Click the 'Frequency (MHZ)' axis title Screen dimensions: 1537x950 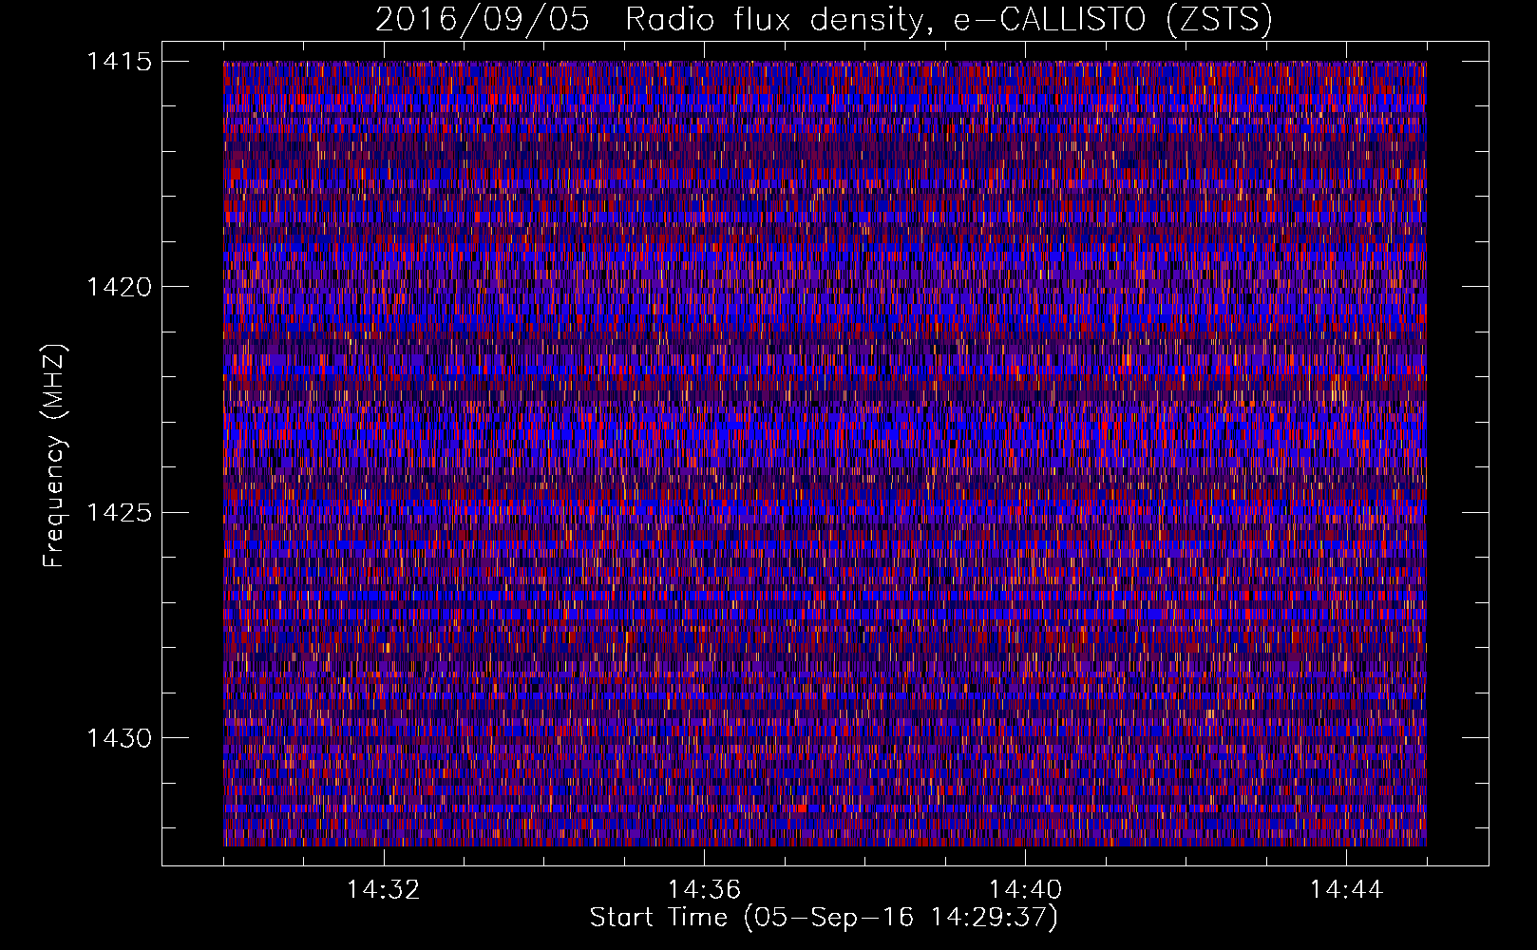[x=54, y=455]
